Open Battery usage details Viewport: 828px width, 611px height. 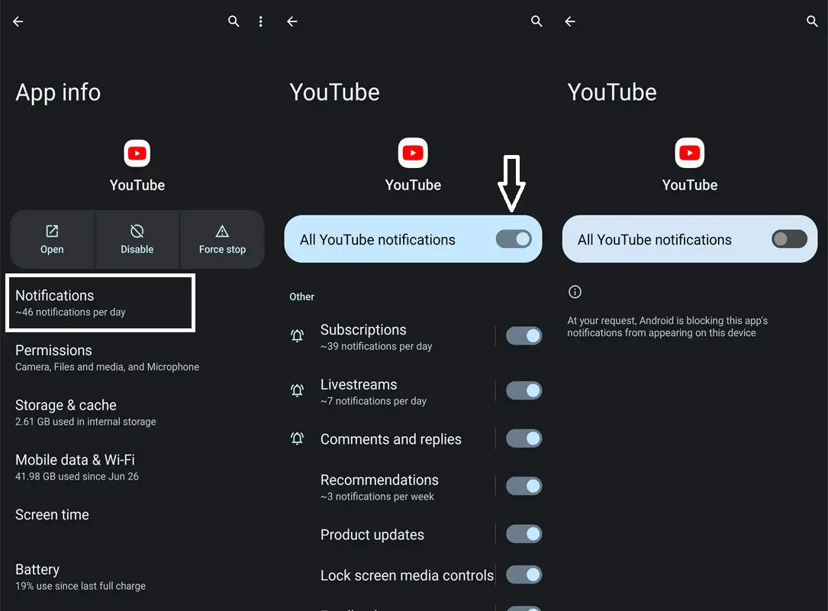coord(80,577)
